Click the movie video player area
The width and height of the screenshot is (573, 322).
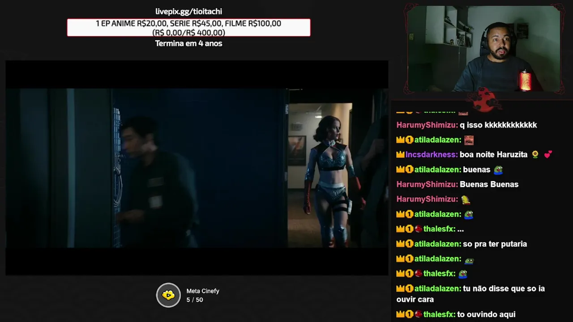197,168
